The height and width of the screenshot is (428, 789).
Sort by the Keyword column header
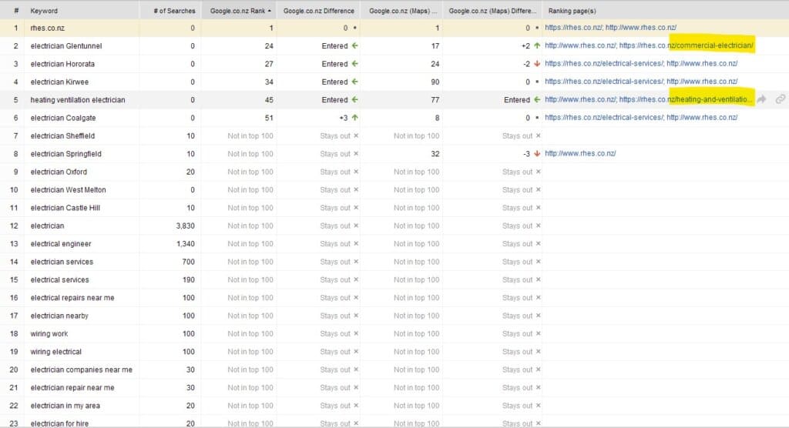(x=82, y=11)
